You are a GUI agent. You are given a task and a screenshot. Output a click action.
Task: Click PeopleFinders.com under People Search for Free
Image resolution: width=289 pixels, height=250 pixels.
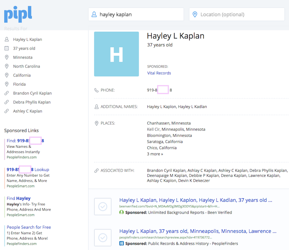click(22, 244)
